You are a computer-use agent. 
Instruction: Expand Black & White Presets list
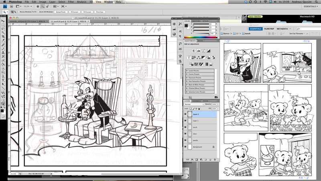tap(187, 85)
